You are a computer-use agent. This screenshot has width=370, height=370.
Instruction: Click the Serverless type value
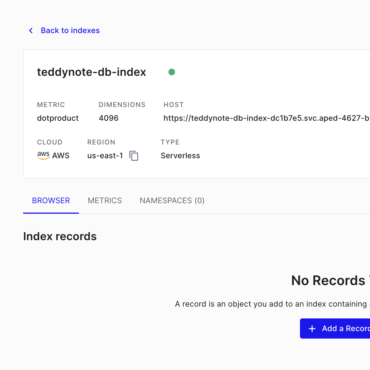click(x=180, y=156)
